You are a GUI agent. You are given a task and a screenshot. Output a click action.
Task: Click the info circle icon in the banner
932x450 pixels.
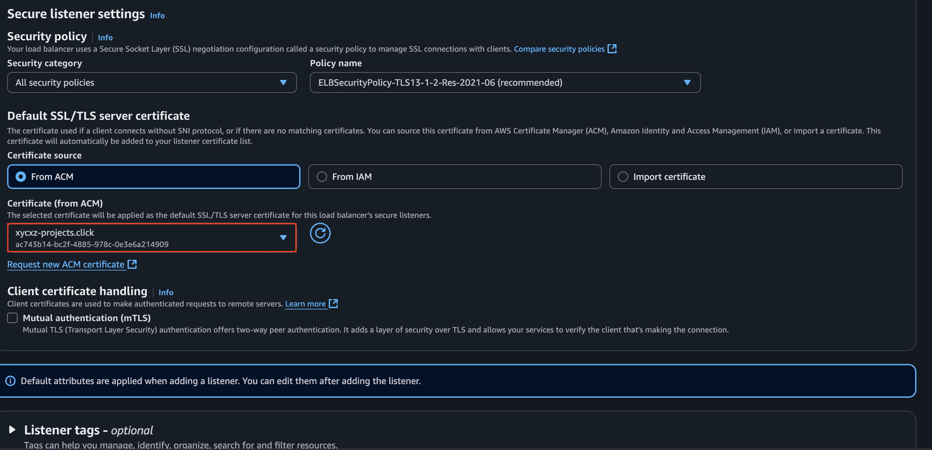pyautogui.click(x=10, y=381)
